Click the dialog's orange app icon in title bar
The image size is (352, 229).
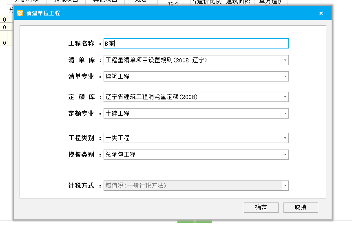20,13
